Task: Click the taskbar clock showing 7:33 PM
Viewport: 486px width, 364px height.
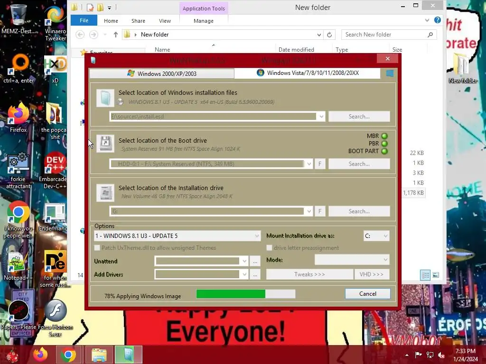Action: tap(465, 355)
